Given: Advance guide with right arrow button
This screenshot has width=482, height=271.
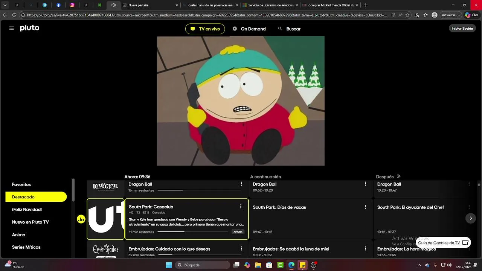Looking at the screenshot, I should [x=471, y=218].
